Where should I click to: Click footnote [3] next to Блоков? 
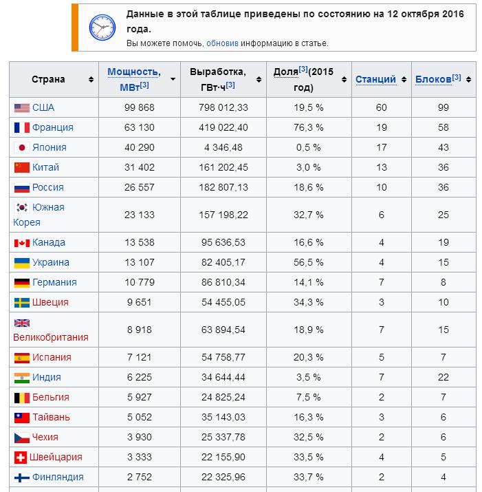click(x=457, y=77)
